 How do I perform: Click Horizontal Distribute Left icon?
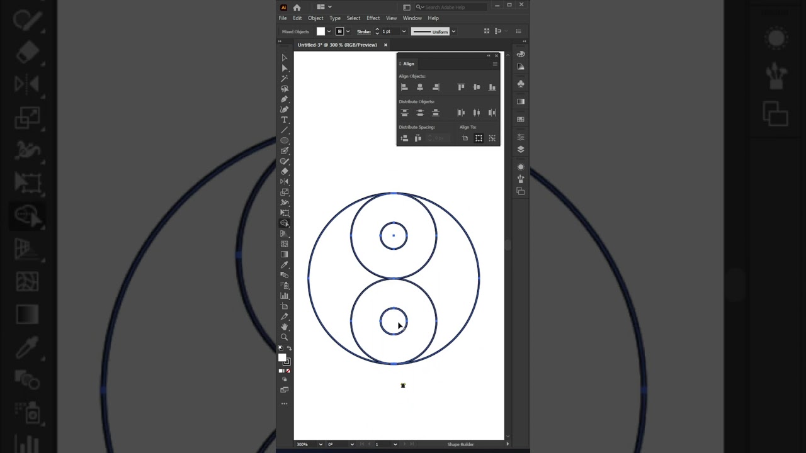pyautogui.click(x=461, y=113)
